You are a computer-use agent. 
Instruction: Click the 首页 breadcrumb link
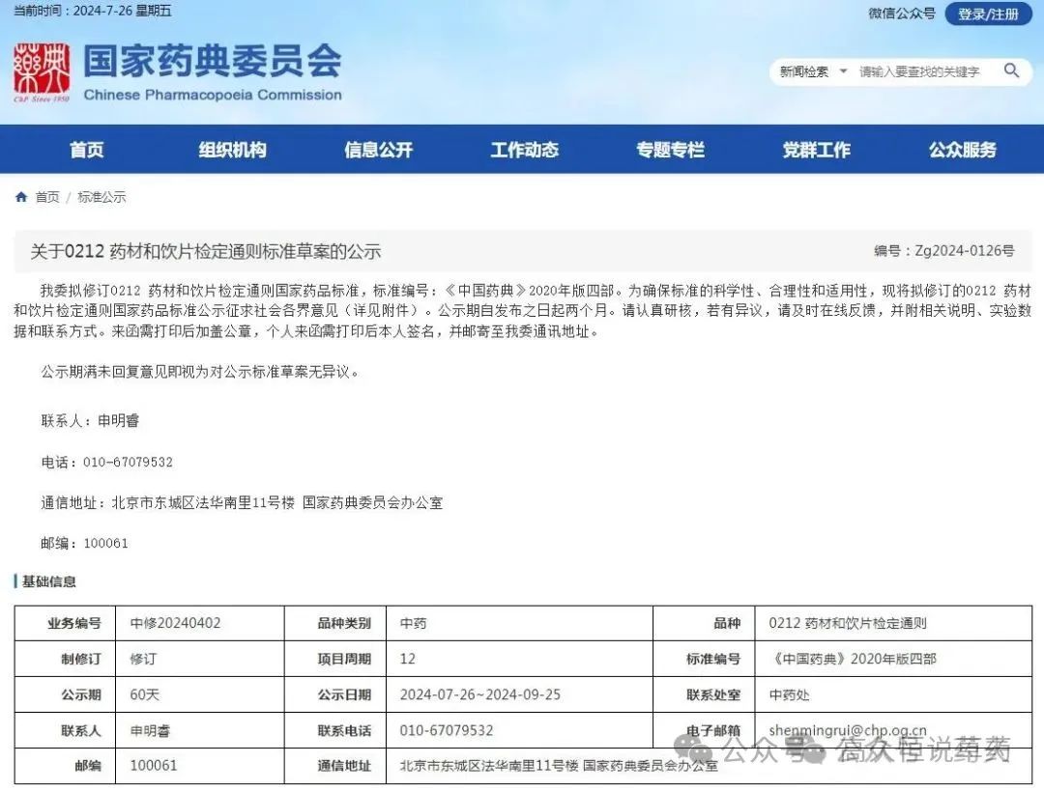coord(47,197)
